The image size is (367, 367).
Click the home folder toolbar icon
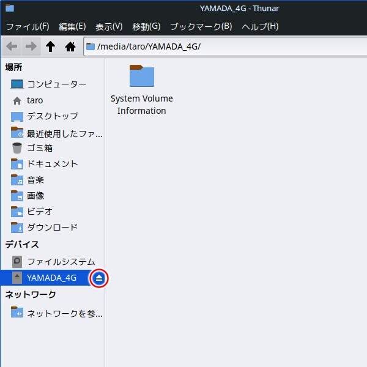click(70, 46)
